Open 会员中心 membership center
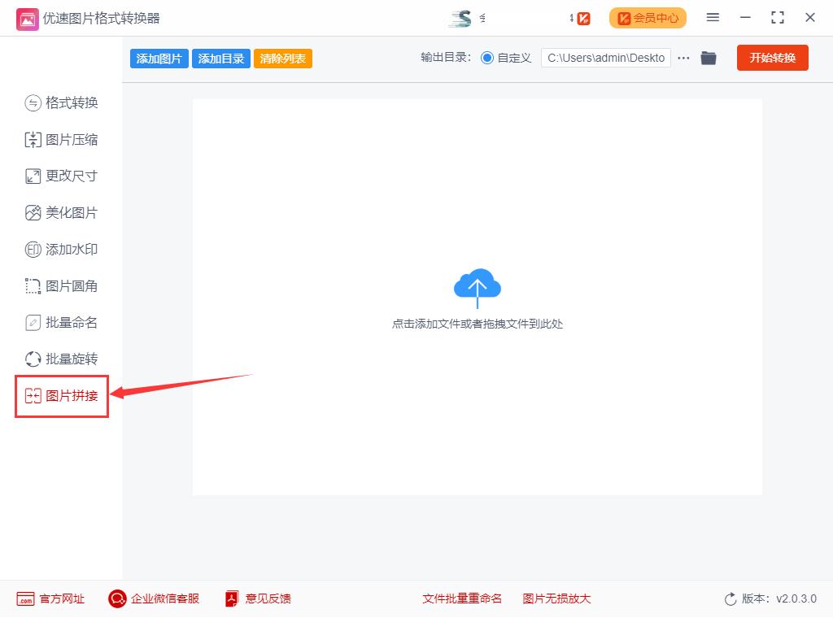Image resolution: width=833 pixels, height=618 pixels. coord(647,17)
